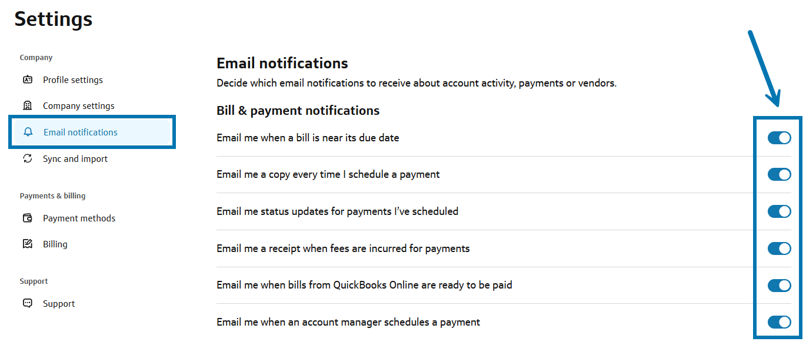Viewport: 806px width, 348px height.
Task: Click the Profile settings ID card icon
Action: [x=28, y=79]
